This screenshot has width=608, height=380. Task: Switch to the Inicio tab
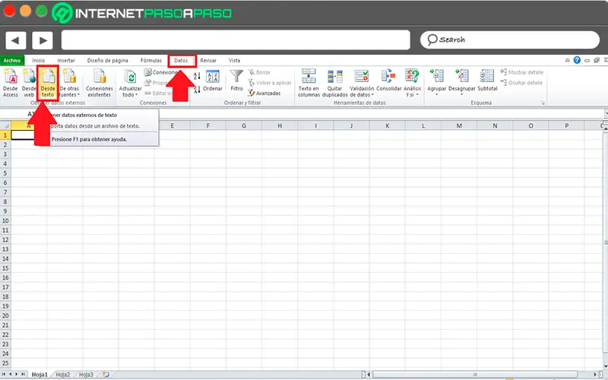coord(39,61)
